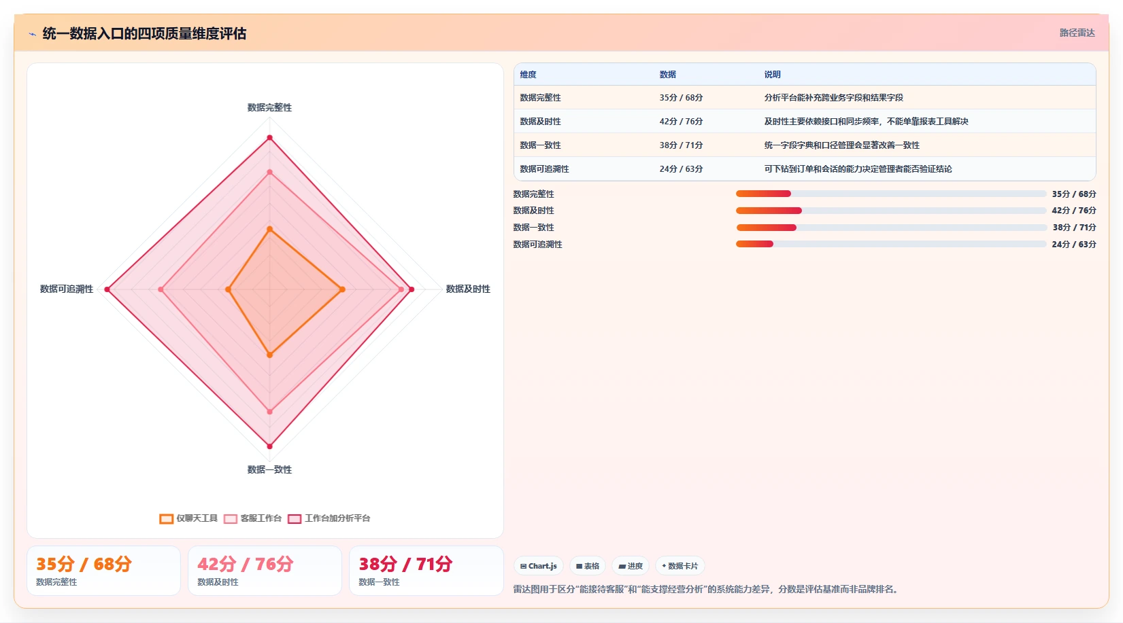The width and height of the screenshot is (1123, 623).
Task: Click the 说明 table column header
Action: pyautogui.click(x=773, y=75)
